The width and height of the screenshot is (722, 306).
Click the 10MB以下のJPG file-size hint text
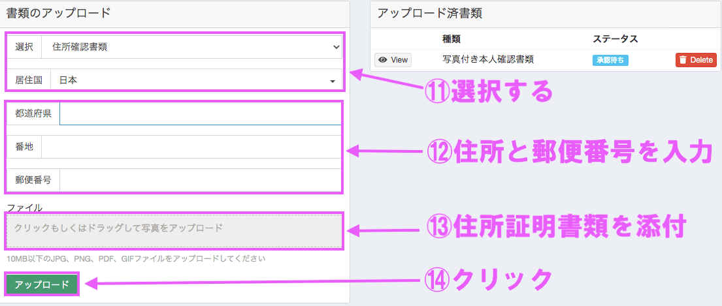(136, 258)
